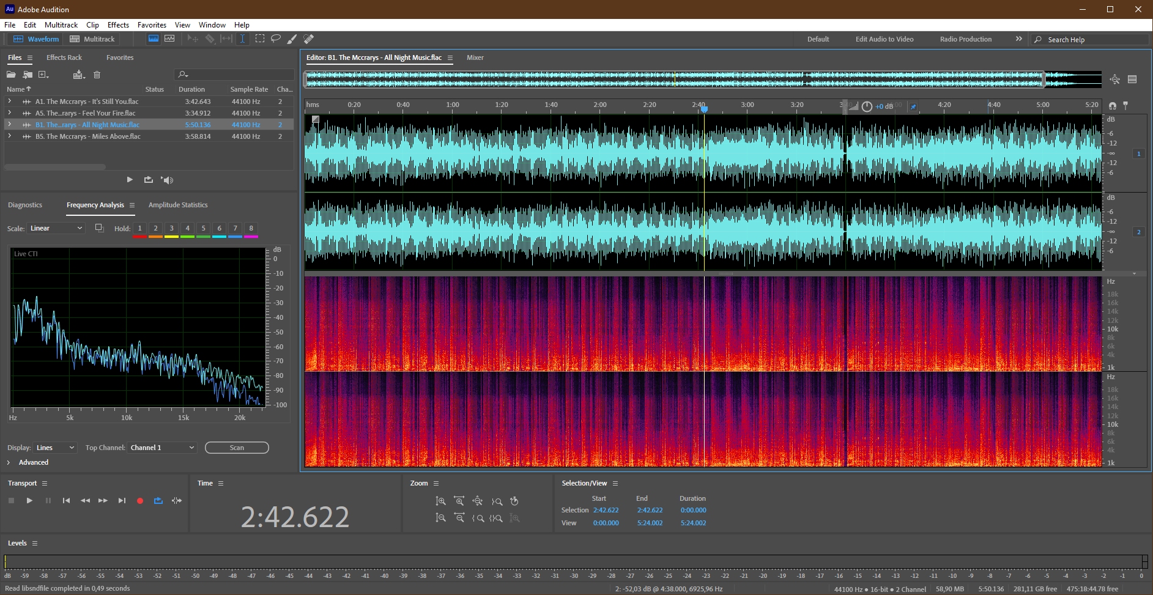The image size is (1153, 595).
Task: Expand more workspaces chevron
Action: tap(1018, 39)
